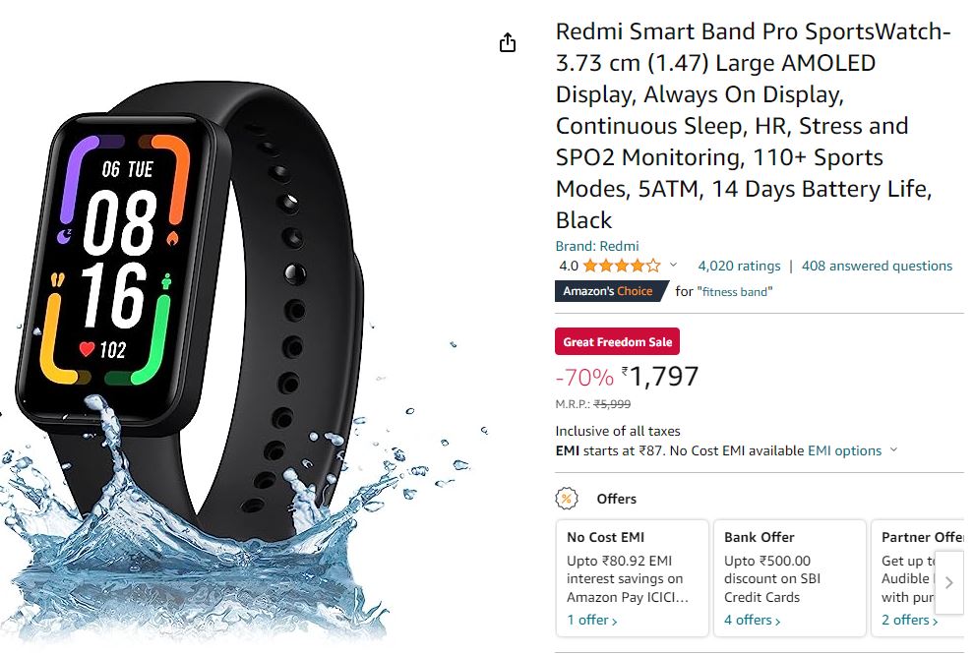The width and height of the screenshot is (974, 656).
Task: Click the fitness band category link
Action: click(x=735, y=292)
